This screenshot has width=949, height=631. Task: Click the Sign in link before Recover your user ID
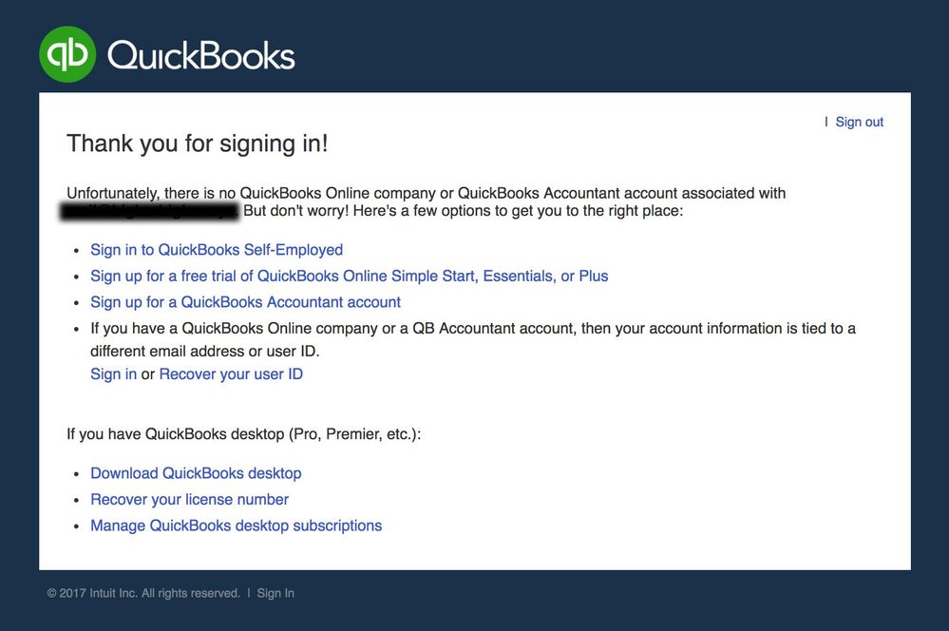(113, 373)
